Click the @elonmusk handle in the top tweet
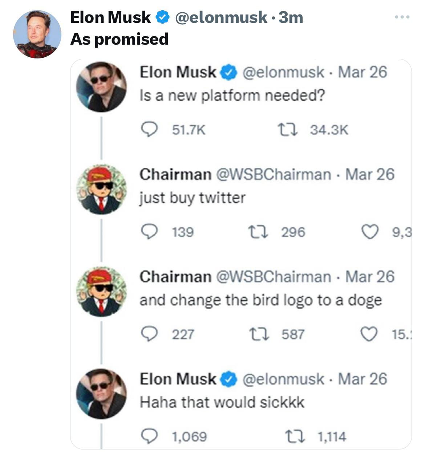Viewport: 425px width, 452px height. 221,17
